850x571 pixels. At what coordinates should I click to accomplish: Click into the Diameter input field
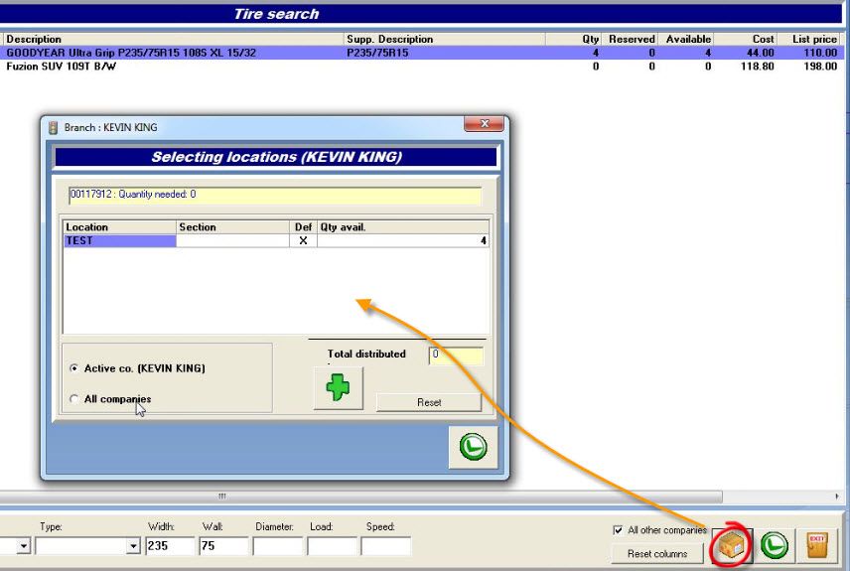[277, 546]
